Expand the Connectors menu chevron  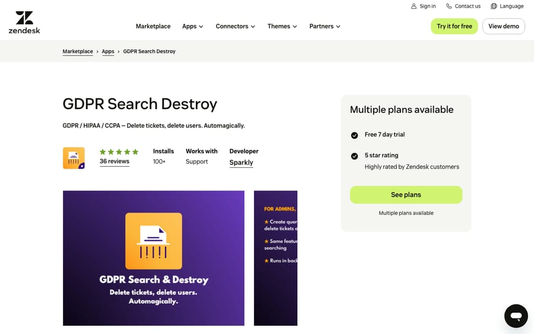(253, 27)
